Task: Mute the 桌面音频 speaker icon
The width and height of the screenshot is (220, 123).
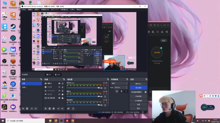Action: coord(101,105)
